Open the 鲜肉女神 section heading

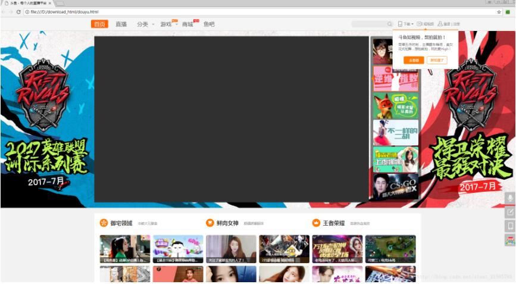pos(227,223)
